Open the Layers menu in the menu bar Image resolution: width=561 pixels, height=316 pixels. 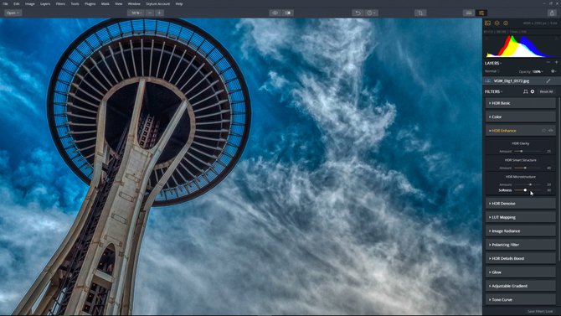[45, 4]
